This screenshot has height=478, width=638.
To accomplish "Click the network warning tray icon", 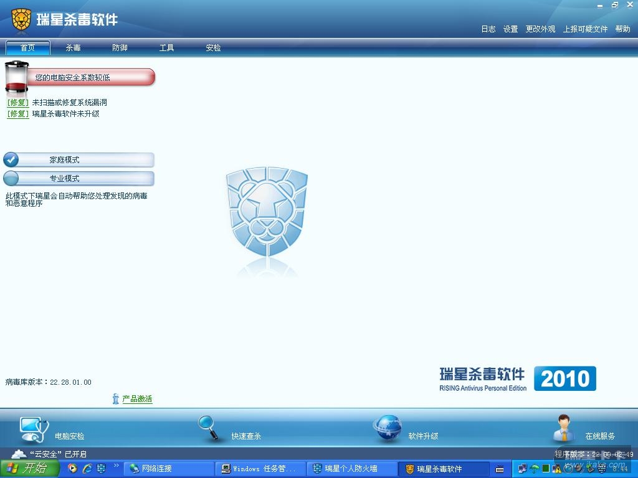I will 556,469.
